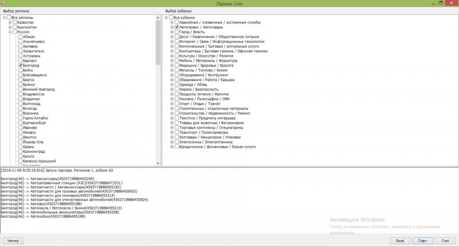Image resolution: width=459 pixels, height=247 pixels.
Task: Click the region list scroll-up arrow
Action: (158, 18)
